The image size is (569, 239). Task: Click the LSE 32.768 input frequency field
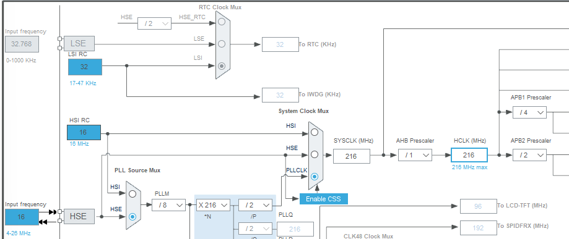click(22, 44)
